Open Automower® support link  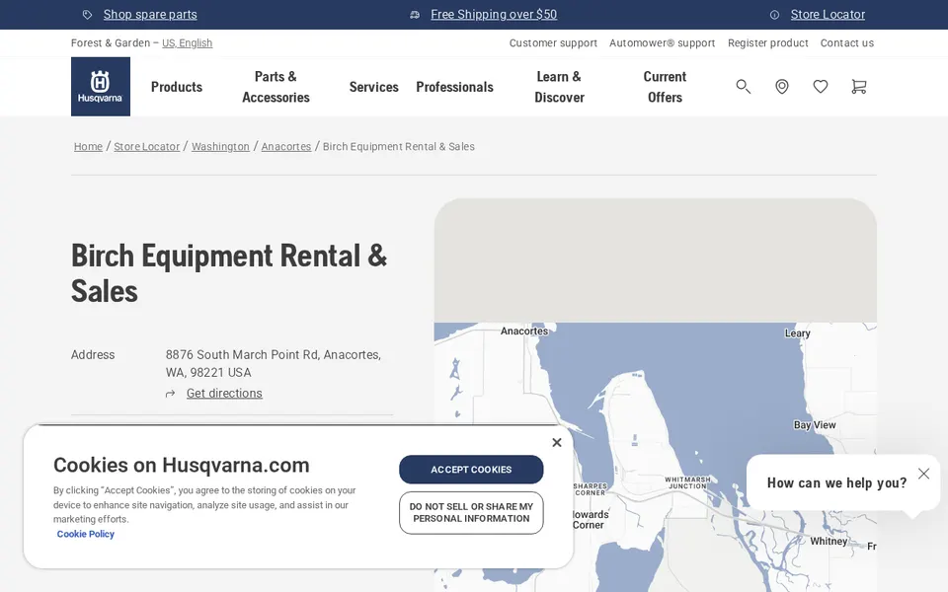pyautogui.click(x=662, y=42)
